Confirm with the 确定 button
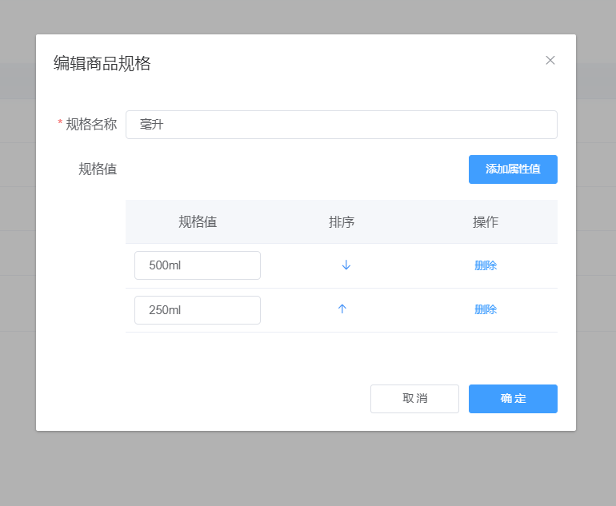 pyautogui.click(x=513, y=398)
